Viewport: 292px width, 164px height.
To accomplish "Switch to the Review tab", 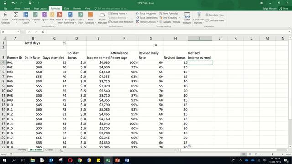I will (x=77, y=8).
